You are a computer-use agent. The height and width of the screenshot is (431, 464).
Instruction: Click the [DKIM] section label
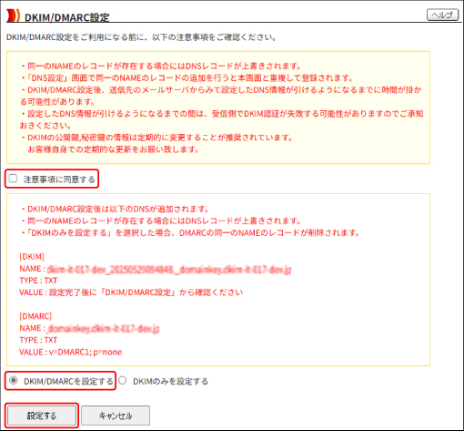point(32,257)
